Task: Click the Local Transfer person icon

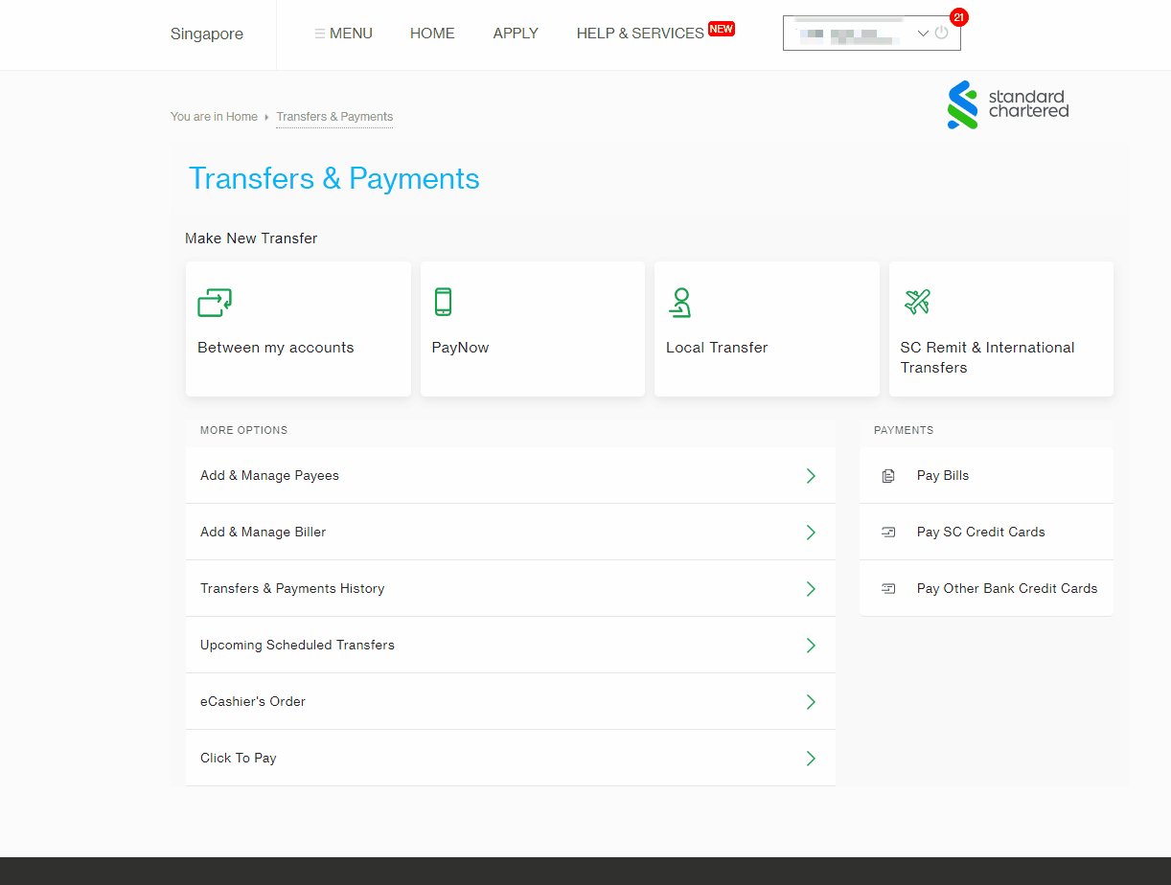Action: pyautogui.click(x=680, y=303)
